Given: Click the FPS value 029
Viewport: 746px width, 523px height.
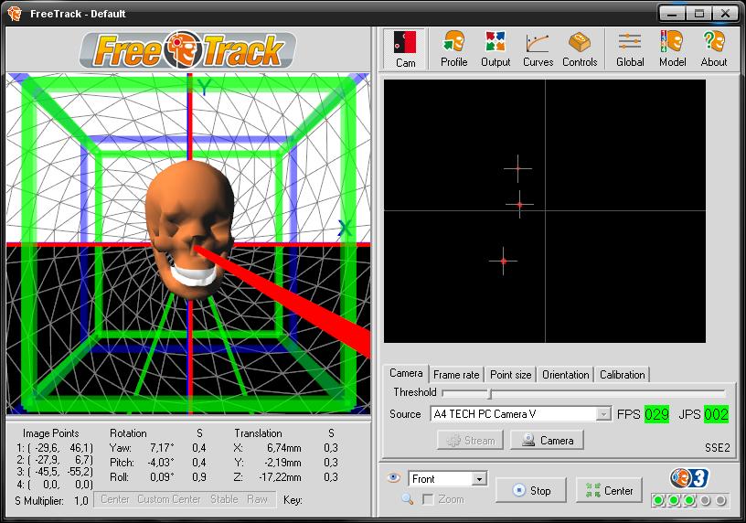Looking at the screenshot, I should coord(656,414).
